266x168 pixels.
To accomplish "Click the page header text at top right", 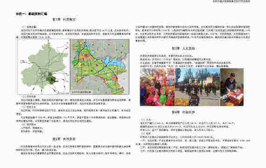I will pyautogui.click(x=231, y=1).
